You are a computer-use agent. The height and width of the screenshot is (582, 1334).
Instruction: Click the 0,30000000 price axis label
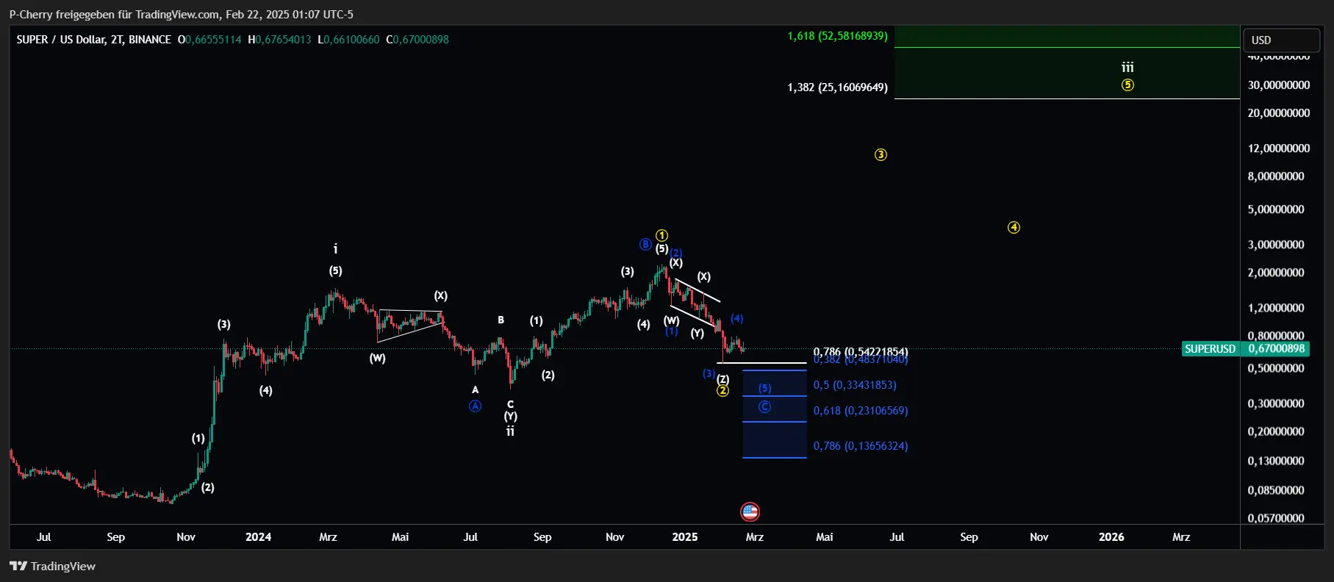pos(1276,403)
